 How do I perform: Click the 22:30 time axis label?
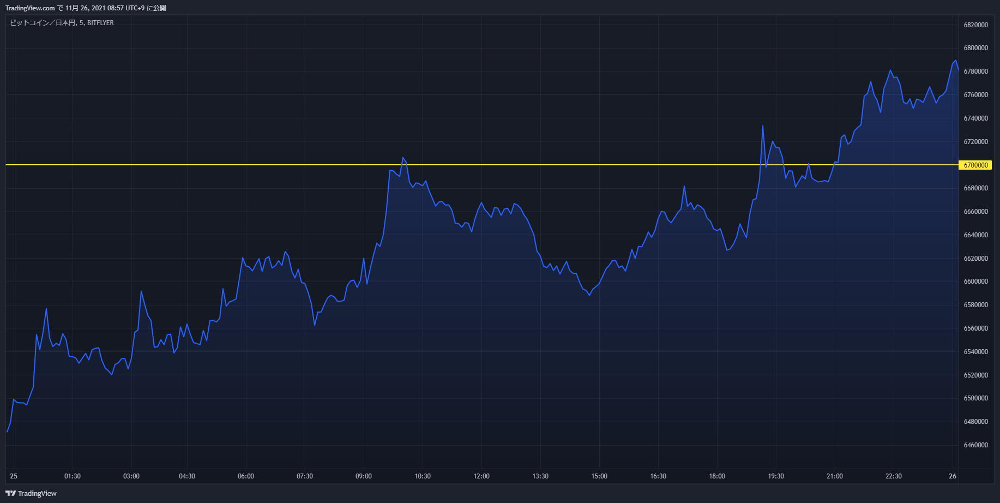pos(894,476)
